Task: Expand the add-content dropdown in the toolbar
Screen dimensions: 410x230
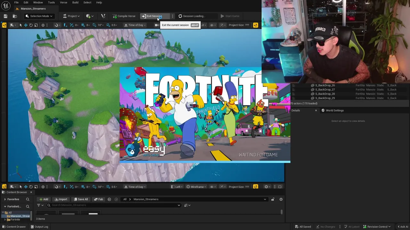Action: pos(90,16)
